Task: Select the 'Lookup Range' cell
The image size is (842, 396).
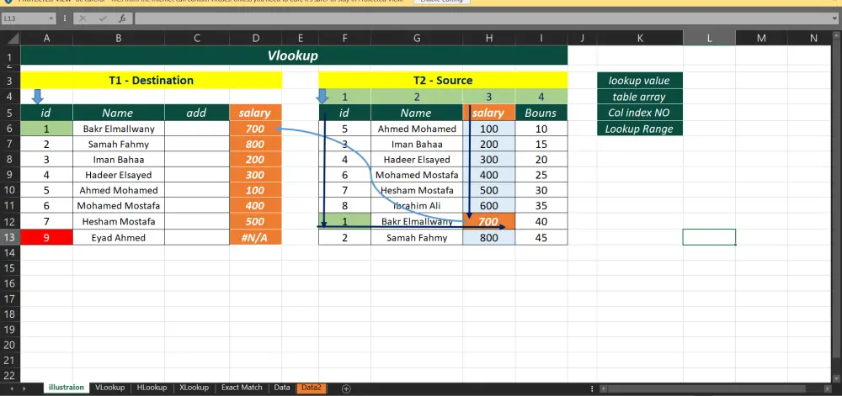Action: (640, 129)
